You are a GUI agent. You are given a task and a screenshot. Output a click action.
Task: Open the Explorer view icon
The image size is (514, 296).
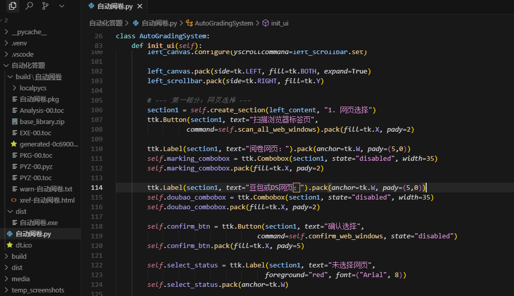coord(12,6)
